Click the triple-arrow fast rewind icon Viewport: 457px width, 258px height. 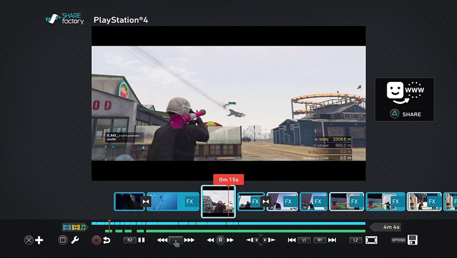(162, 240)
